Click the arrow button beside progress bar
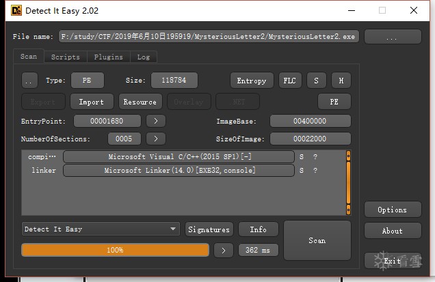Image resolution: width=435 pixels, height=282 pixels. coord(224,251)
